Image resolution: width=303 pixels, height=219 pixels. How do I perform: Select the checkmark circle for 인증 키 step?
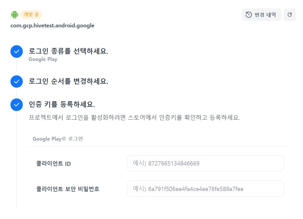coord(17,105)
